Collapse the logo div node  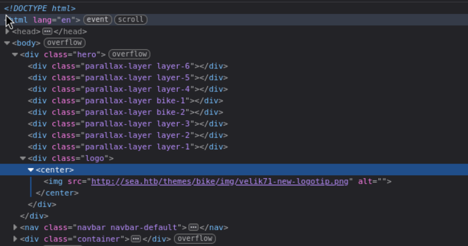23,158
